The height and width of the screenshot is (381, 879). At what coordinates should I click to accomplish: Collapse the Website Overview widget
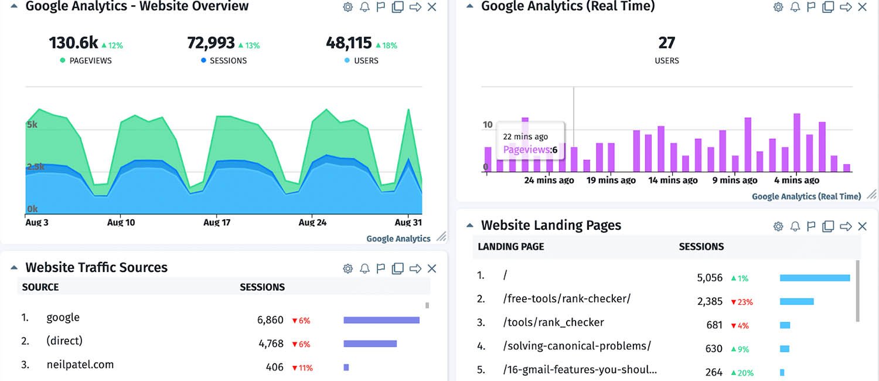point(14,6)
